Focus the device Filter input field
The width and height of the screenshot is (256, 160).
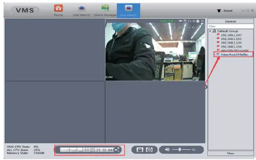(x=231, y=26)
